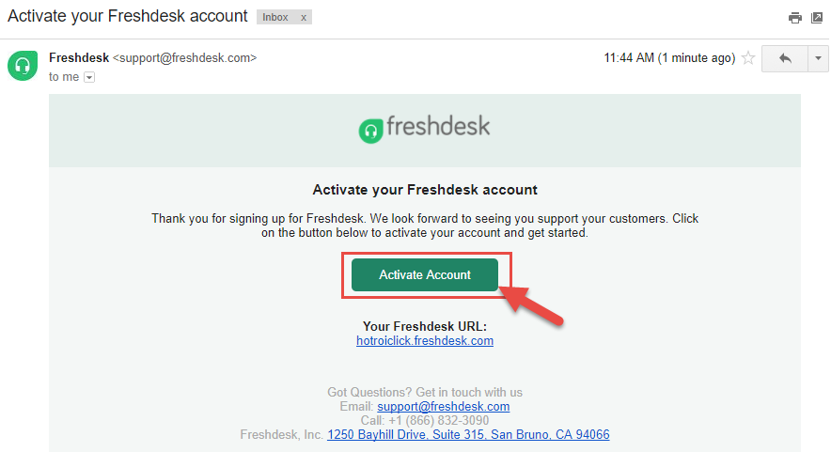Click the Inbox label tag
The width and height of the screenshot is (831, 452).
275,18
